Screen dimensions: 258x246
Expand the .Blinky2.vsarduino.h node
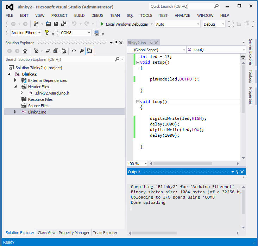click(21, 93)
